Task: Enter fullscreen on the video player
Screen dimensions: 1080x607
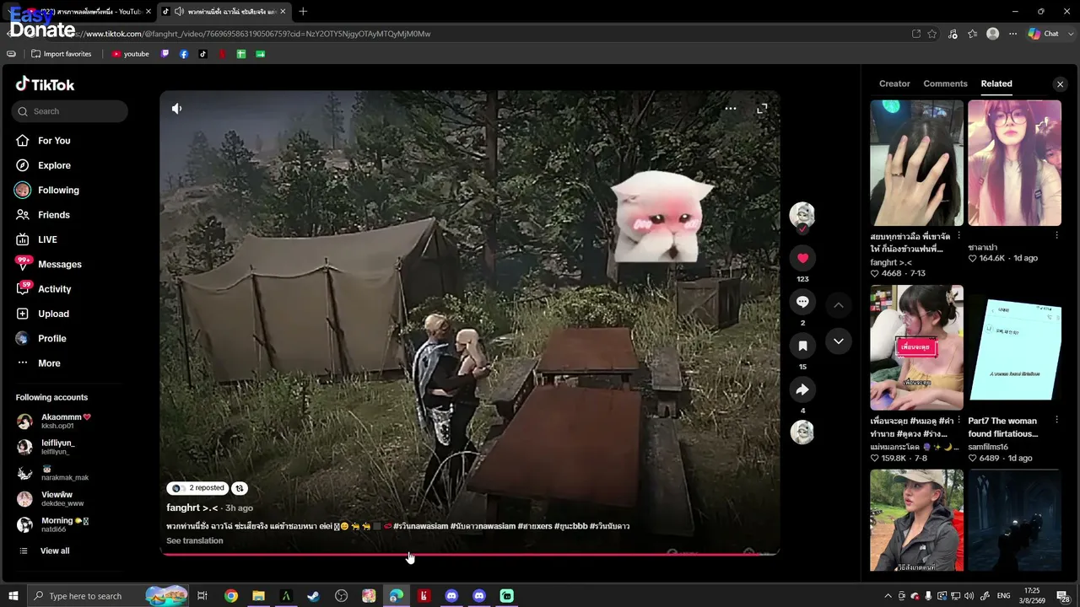Action: coord(762,109)
